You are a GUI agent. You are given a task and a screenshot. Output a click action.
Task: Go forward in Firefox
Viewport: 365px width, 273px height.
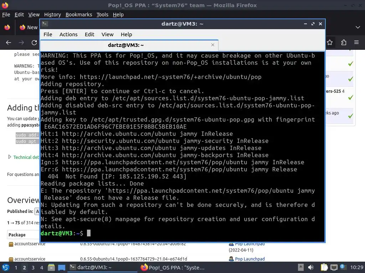21,43
